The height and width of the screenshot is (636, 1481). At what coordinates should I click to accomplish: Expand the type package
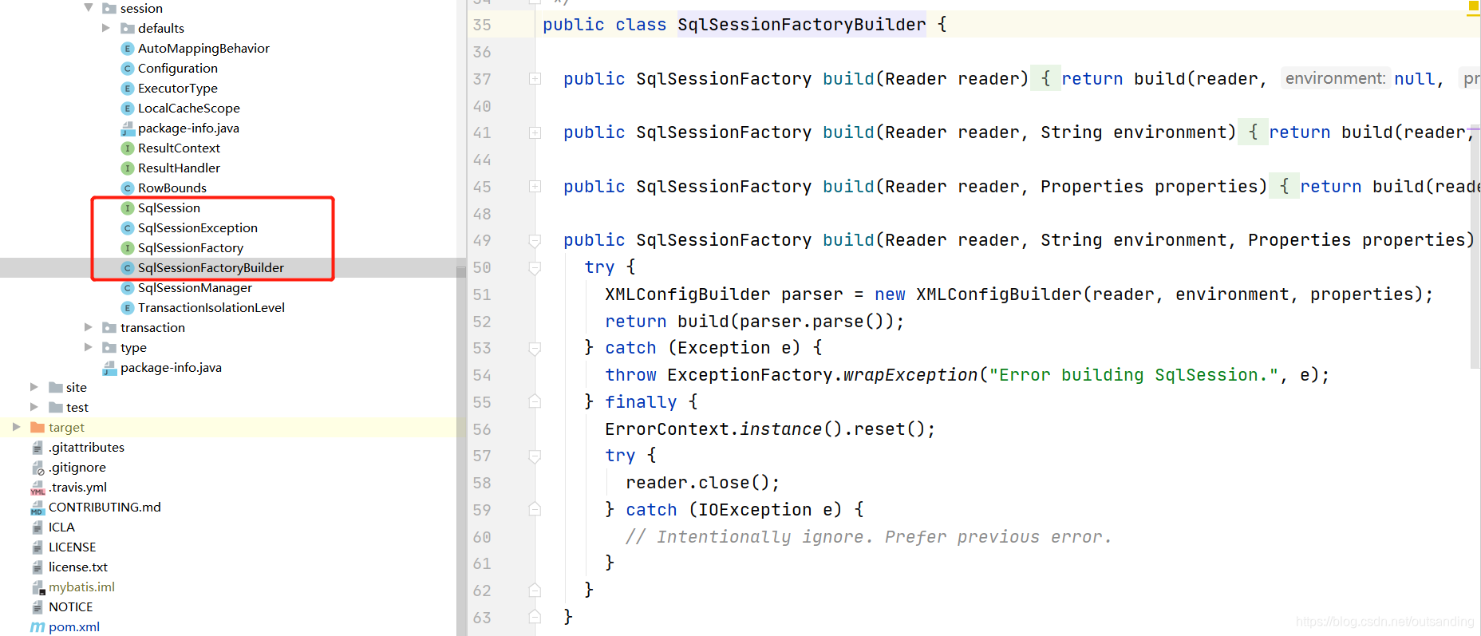[x=89, y=347]
